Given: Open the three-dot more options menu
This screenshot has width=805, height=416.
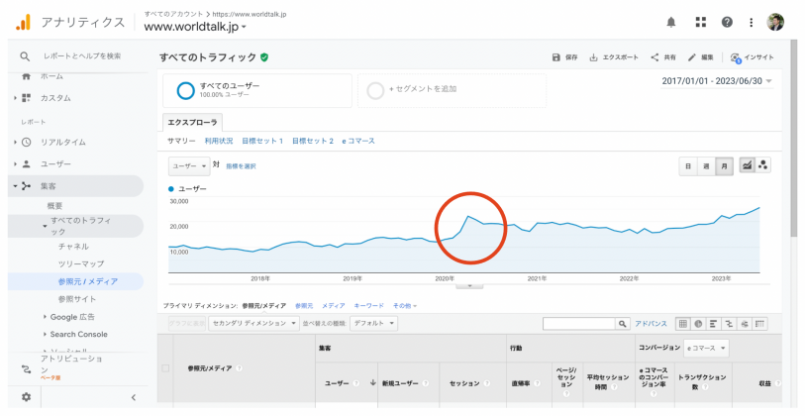Looking at the screenshot, I should pyautogui.click(x=752, y=22).
